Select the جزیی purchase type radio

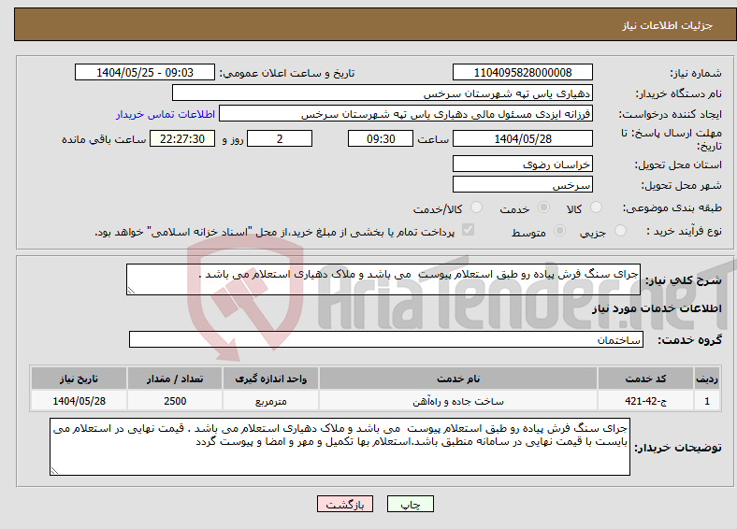pyautogui.click(x=620, y=230)
